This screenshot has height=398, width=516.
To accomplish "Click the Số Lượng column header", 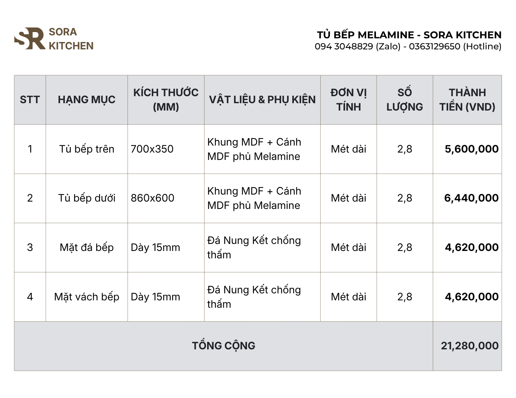I will [x=405, y=99].
